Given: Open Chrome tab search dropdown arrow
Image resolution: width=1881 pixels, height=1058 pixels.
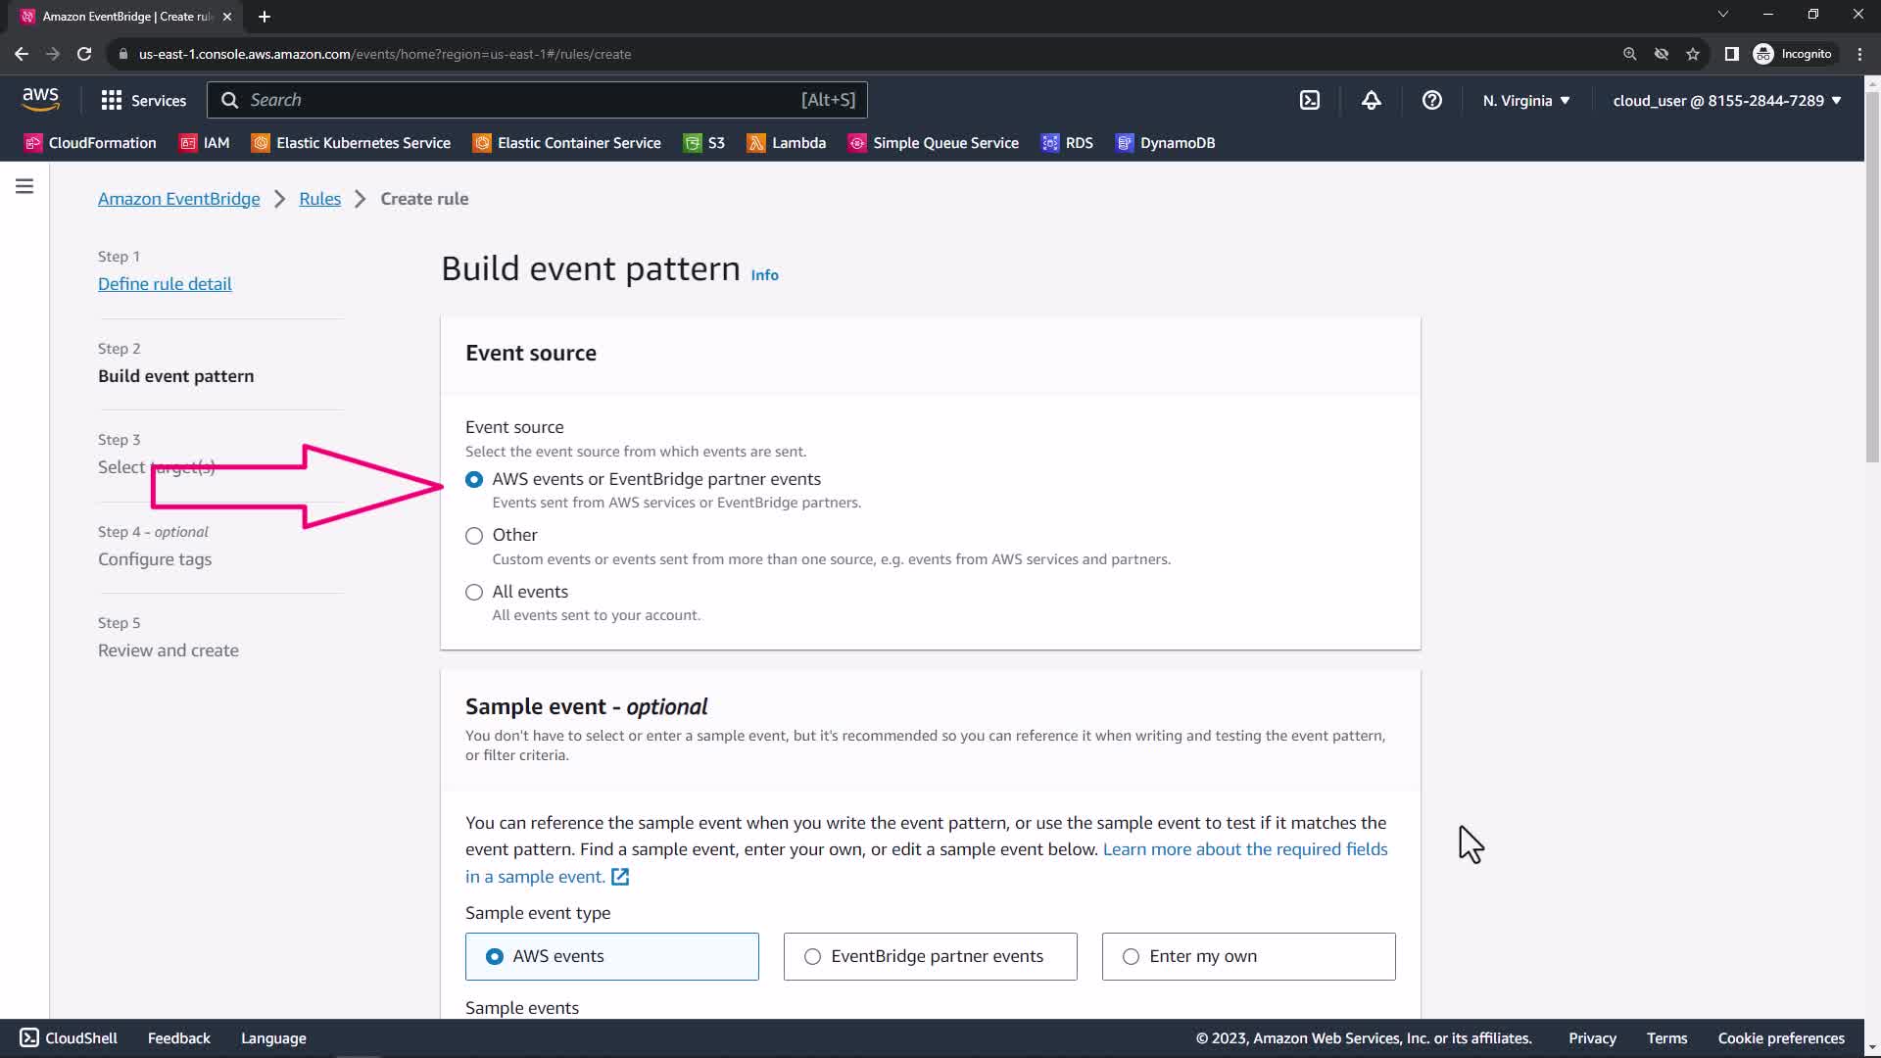Looking at the screenshot, I should tap(1722, 15).
